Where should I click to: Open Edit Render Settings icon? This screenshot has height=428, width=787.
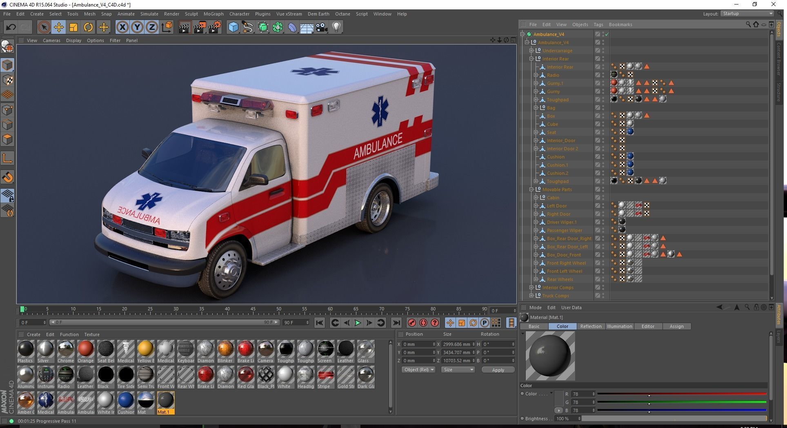pyautogui.click(x=215, y=27)
